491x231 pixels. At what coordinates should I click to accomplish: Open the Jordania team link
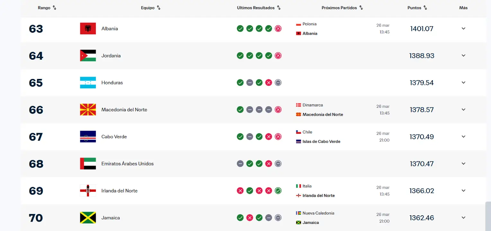click(111, 56)
